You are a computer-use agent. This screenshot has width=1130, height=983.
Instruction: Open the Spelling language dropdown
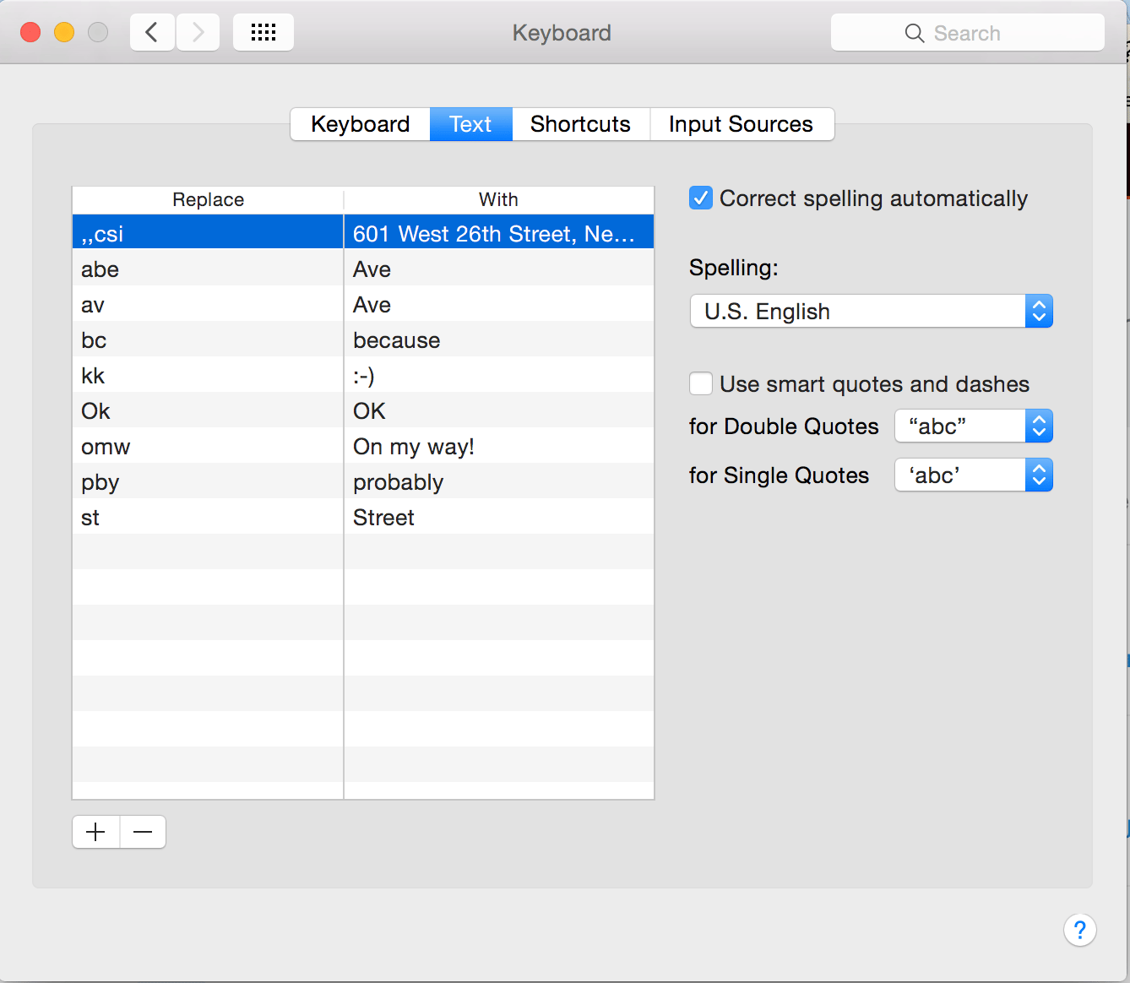click(x=872, y=311)
